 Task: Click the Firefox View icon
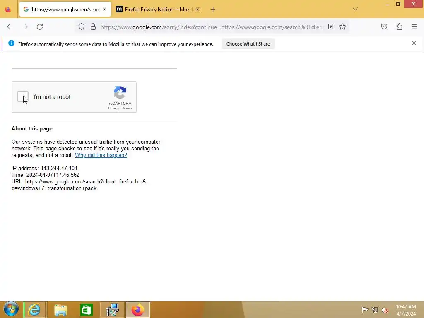pos(8,10)
